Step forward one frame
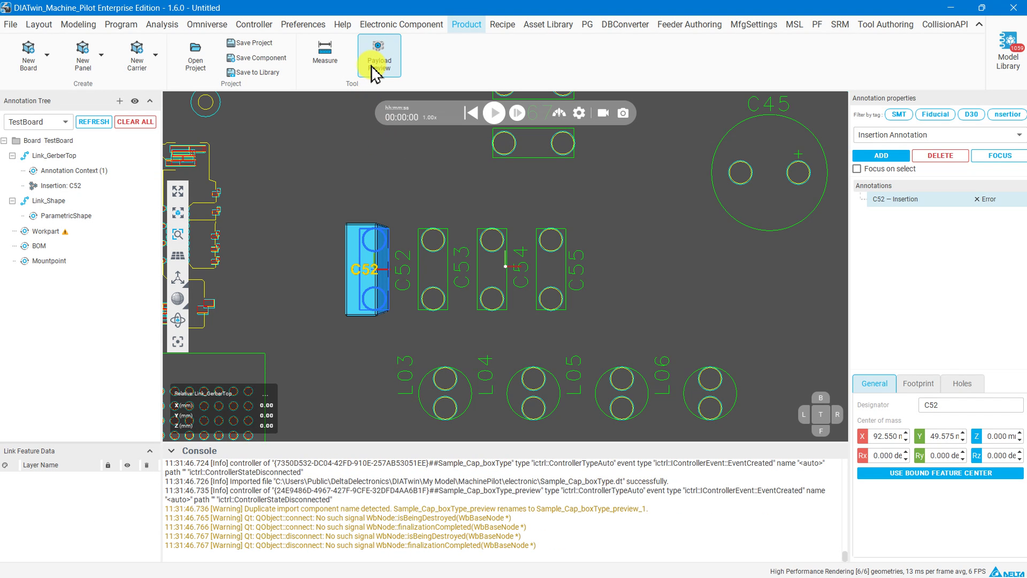 [517, 113]
